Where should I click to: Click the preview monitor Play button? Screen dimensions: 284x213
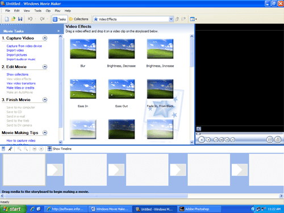coord(202,140)
